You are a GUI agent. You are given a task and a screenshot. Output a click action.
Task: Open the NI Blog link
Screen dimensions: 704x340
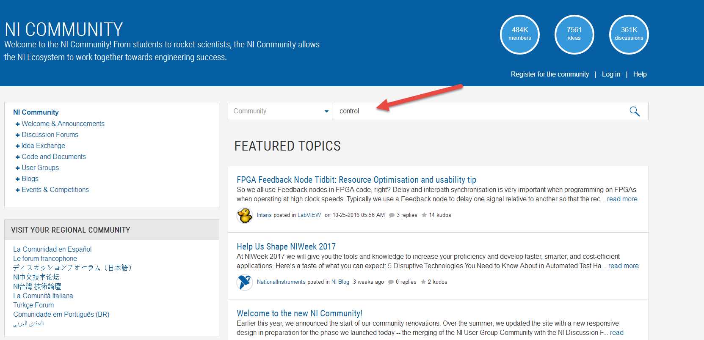(x=340, y=282)
